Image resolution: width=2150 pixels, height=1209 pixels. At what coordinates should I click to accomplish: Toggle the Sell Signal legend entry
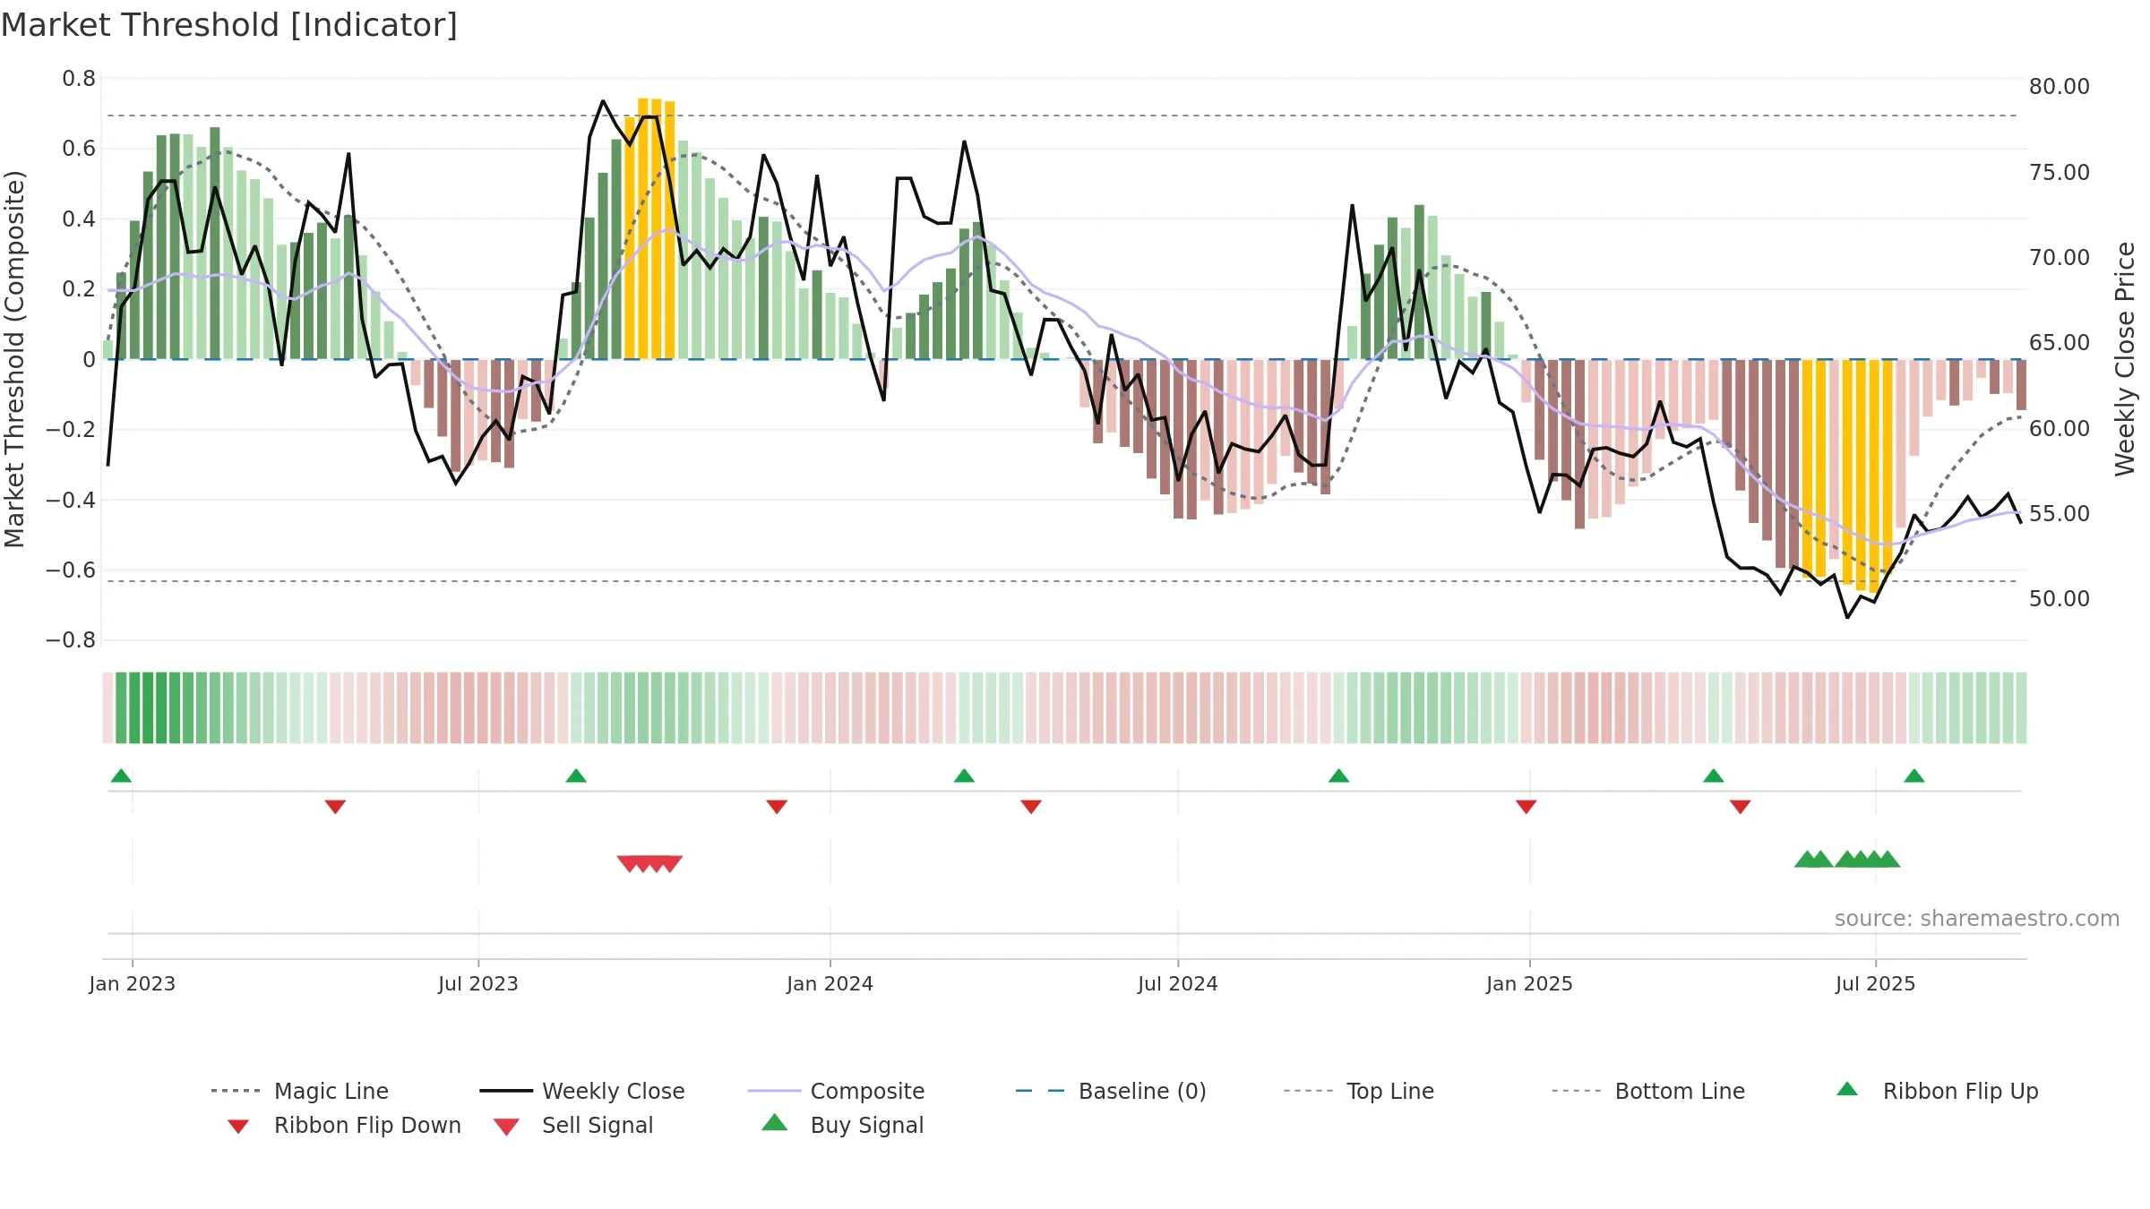tap(573, 1125)
